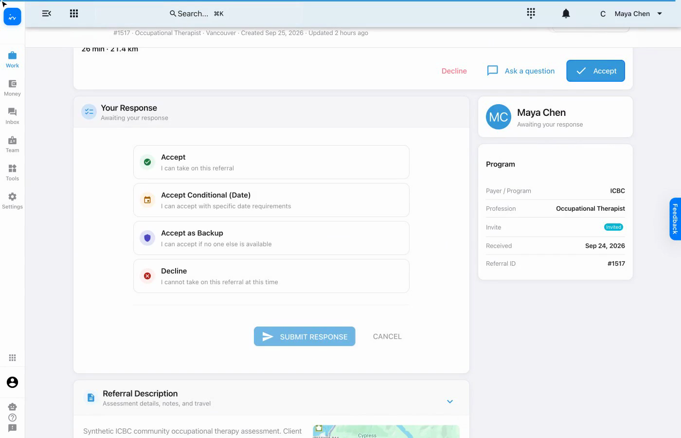Image resolution: width=681 pixels, height=438 pixels.
Task: Open Tools section in sidebar
Action: pos(12,172)
